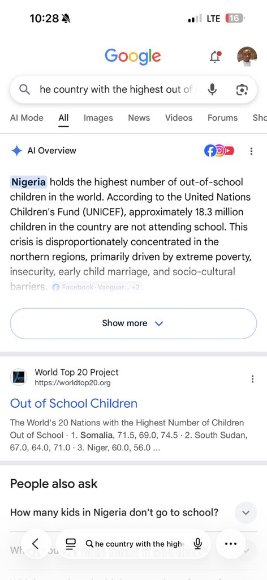This screenshot has width=267, height=580.
Task: Open the Out of School Children link
Action: (x=74, y=403)
